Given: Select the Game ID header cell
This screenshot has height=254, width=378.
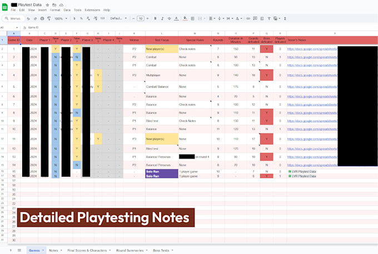Looking at the screenshot, I should [14, 40].
